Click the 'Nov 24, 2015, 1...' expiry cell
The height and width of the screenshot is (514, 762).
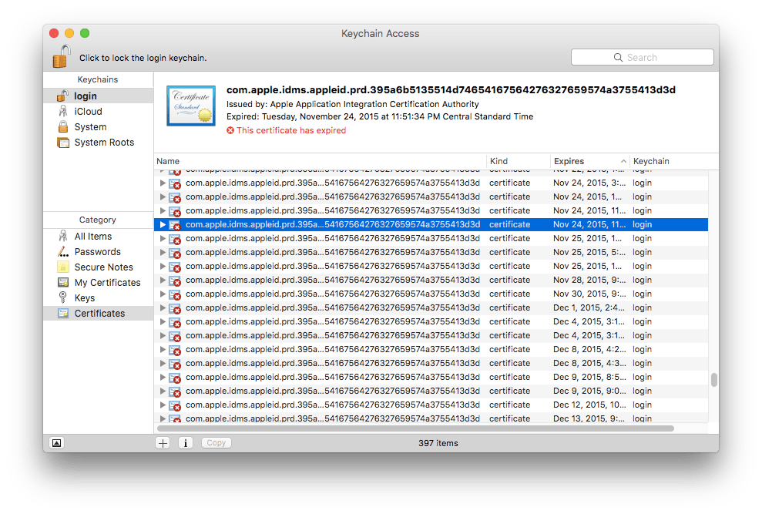click(587, 197)
